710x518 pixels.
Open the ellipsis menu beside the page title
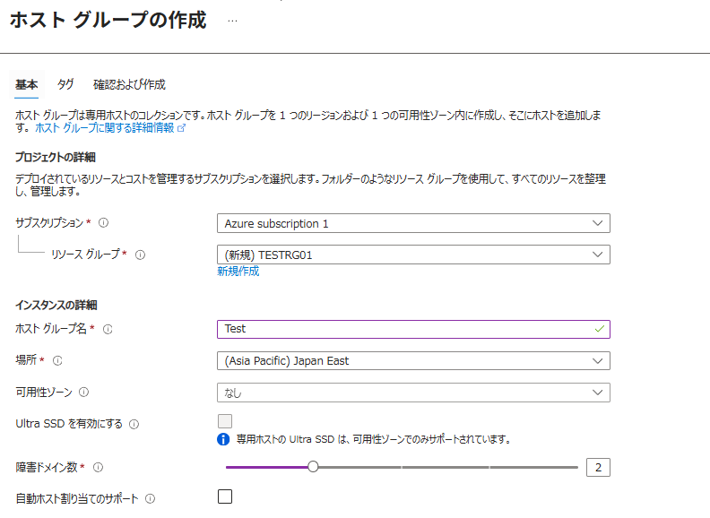(x=232, y=21)
